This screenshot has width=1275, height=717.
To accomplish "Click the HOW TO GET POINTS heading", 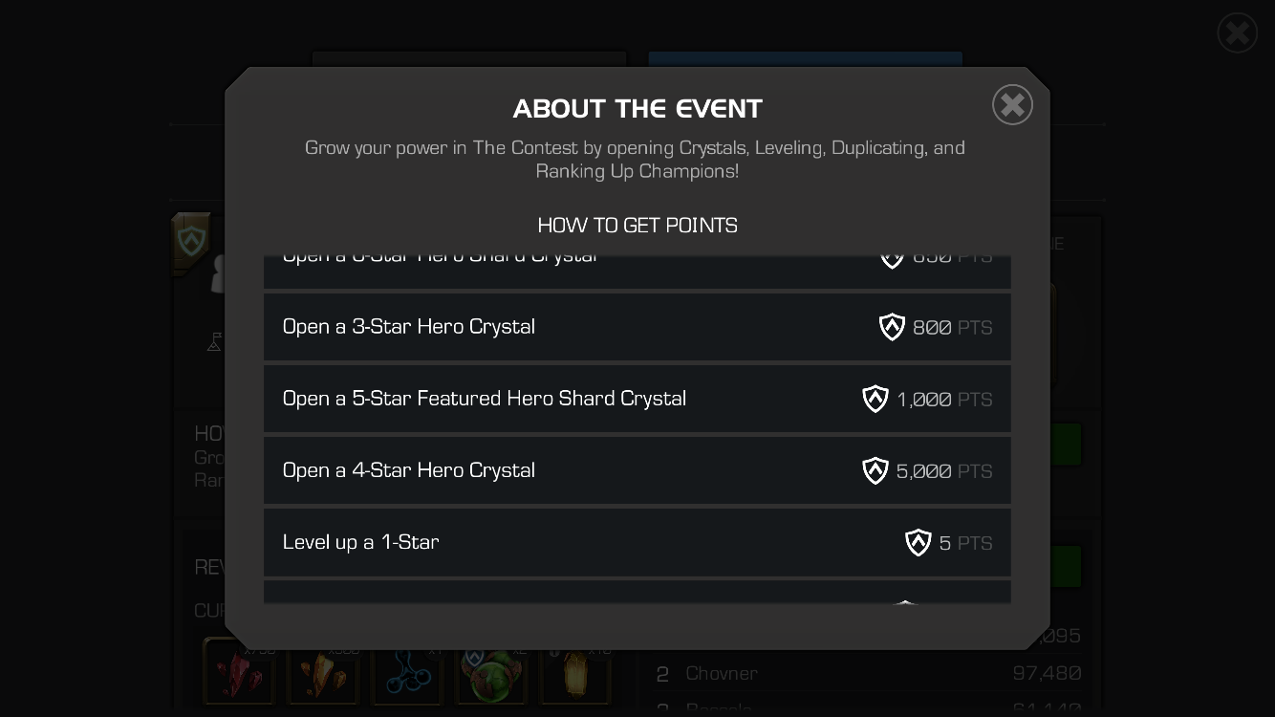I will pos(637,226).
